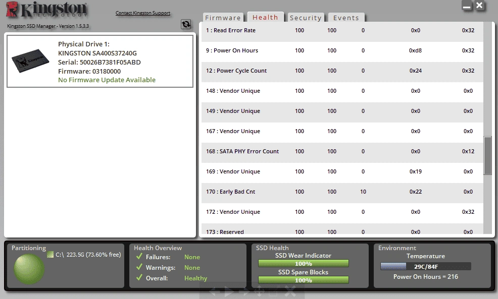Screen dimensions: 498x299
Task: Click the "1 : Read Error Rate" row label
Action: coord(231,30)
